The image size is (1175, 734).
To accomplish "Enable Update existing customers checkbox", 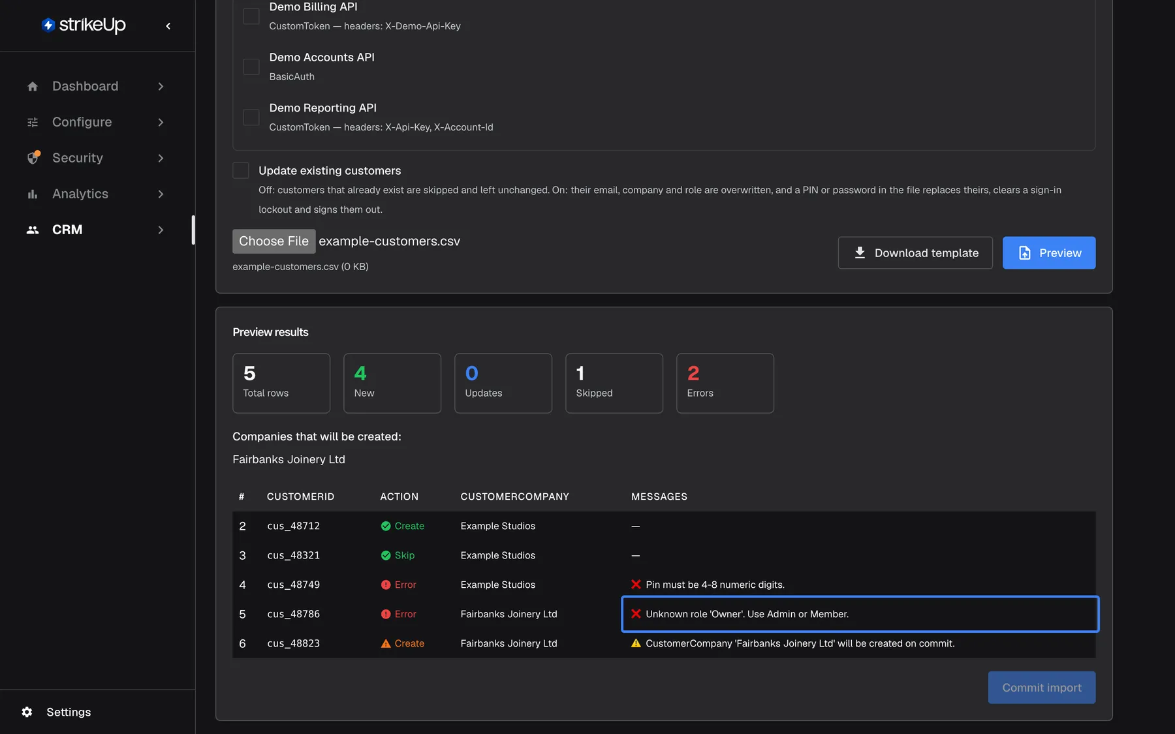I will (241, 171).
